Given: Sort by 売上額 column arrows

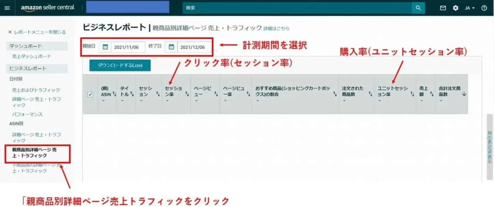Looking at the screenshot, I should click(x=432, y=94).
